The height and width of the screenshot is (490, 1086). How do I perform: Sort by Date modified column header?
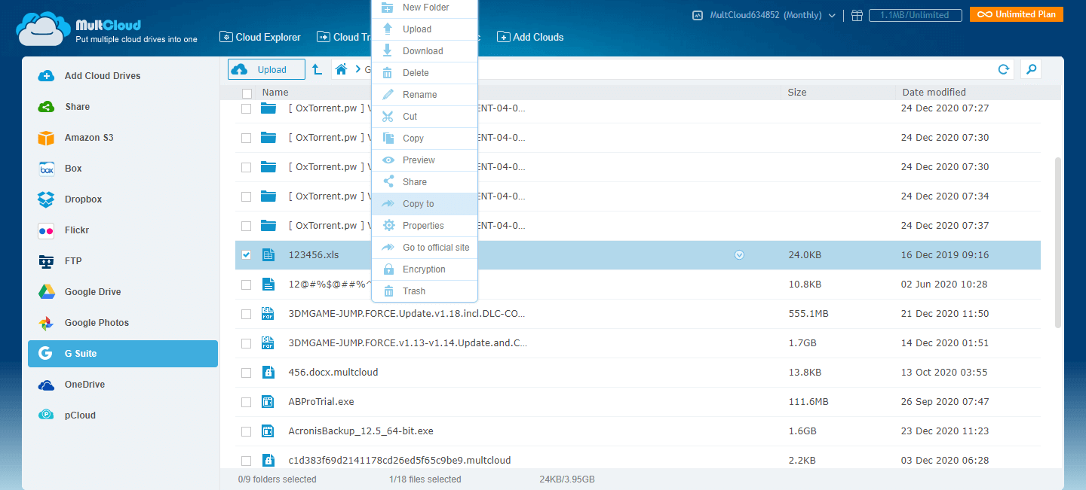934,93
